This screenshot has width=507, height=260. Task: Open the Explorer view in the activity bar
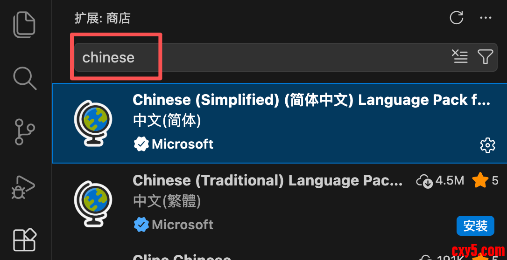pos(24,25)
